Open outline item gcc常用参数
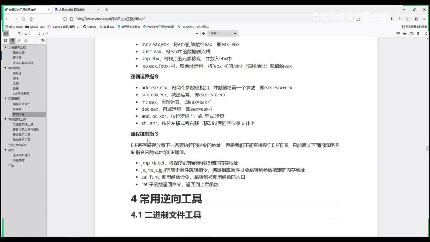 (21, 94)
